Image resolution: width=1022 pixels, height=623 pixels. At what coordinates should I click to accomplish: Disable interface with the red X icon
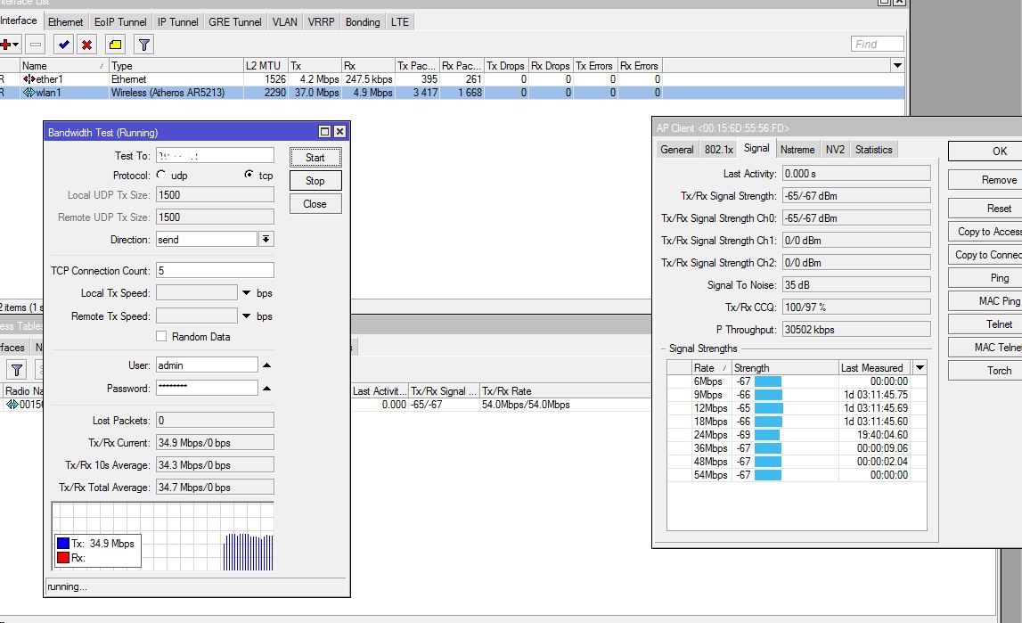click(86, 45)
